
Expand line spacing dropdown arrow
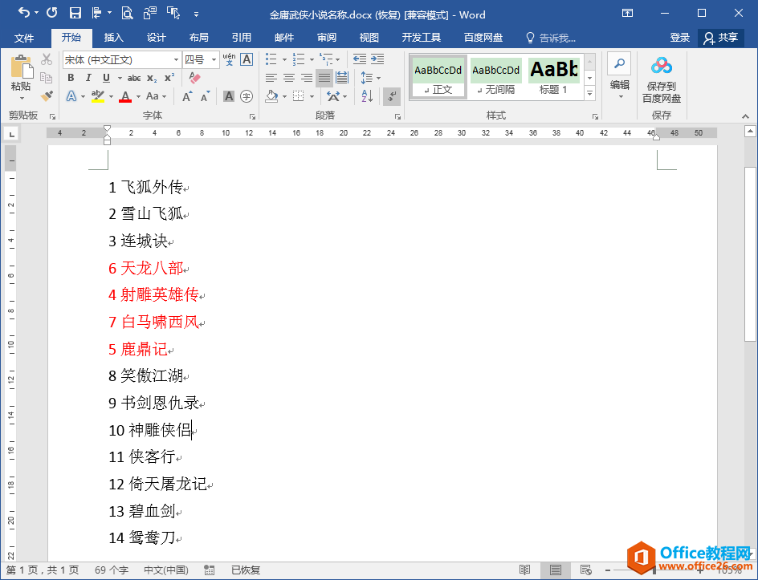[x=378, y=78]
